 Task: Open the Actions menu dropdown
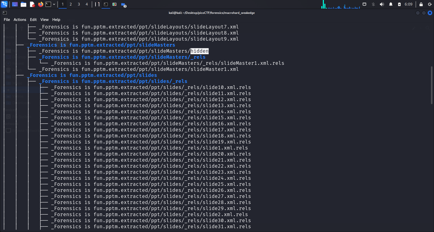(20, 20)
